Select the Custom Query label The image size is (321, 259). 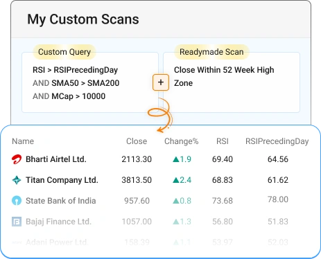64,52
